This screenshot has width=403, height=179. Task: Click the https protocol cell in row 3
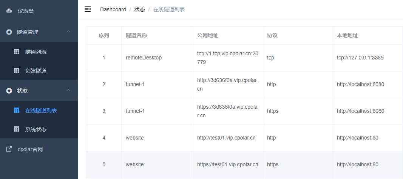(x=298, y=111)
